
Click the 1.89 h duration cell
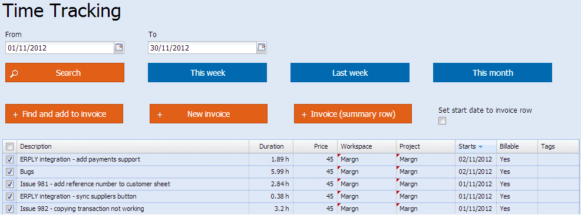271,160
